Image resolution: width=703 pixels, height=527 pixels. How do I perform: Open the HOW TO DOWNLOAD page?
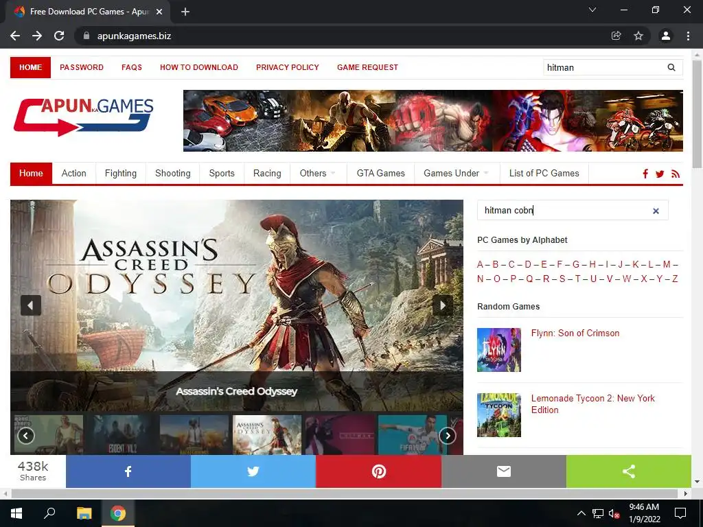click(199, 67)
